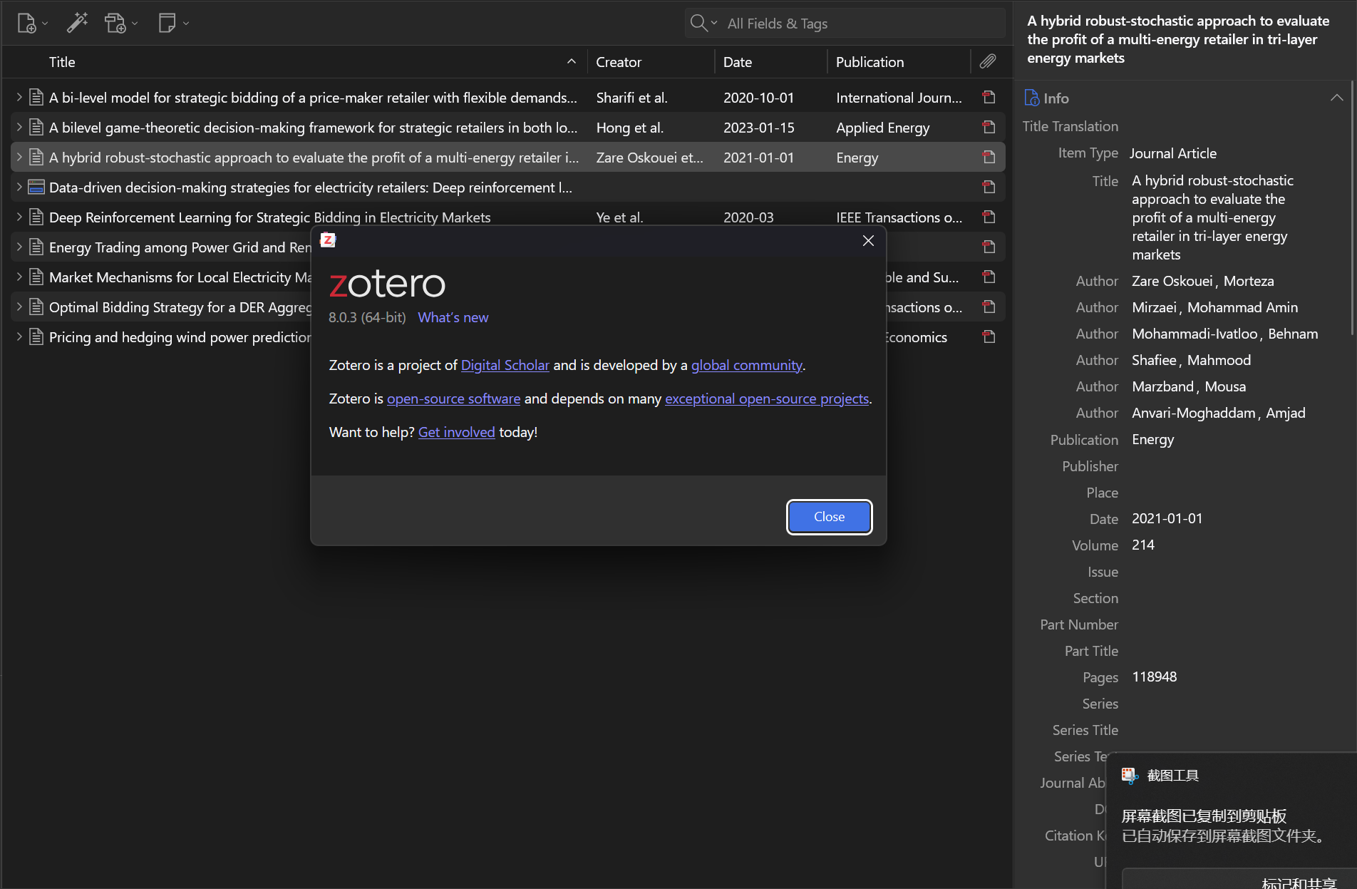Image resolution: width=1357 pixels, height=889 pixels.
Task: Click author Mirzaei, Mohammad Amin
Action: click(x=1215, y=307)
